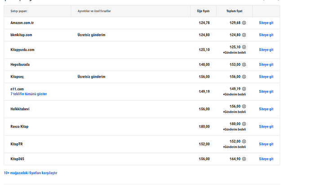The image size is (310, 186).
Task: Click Siteye git in KitapTR row
Action: 266,144
